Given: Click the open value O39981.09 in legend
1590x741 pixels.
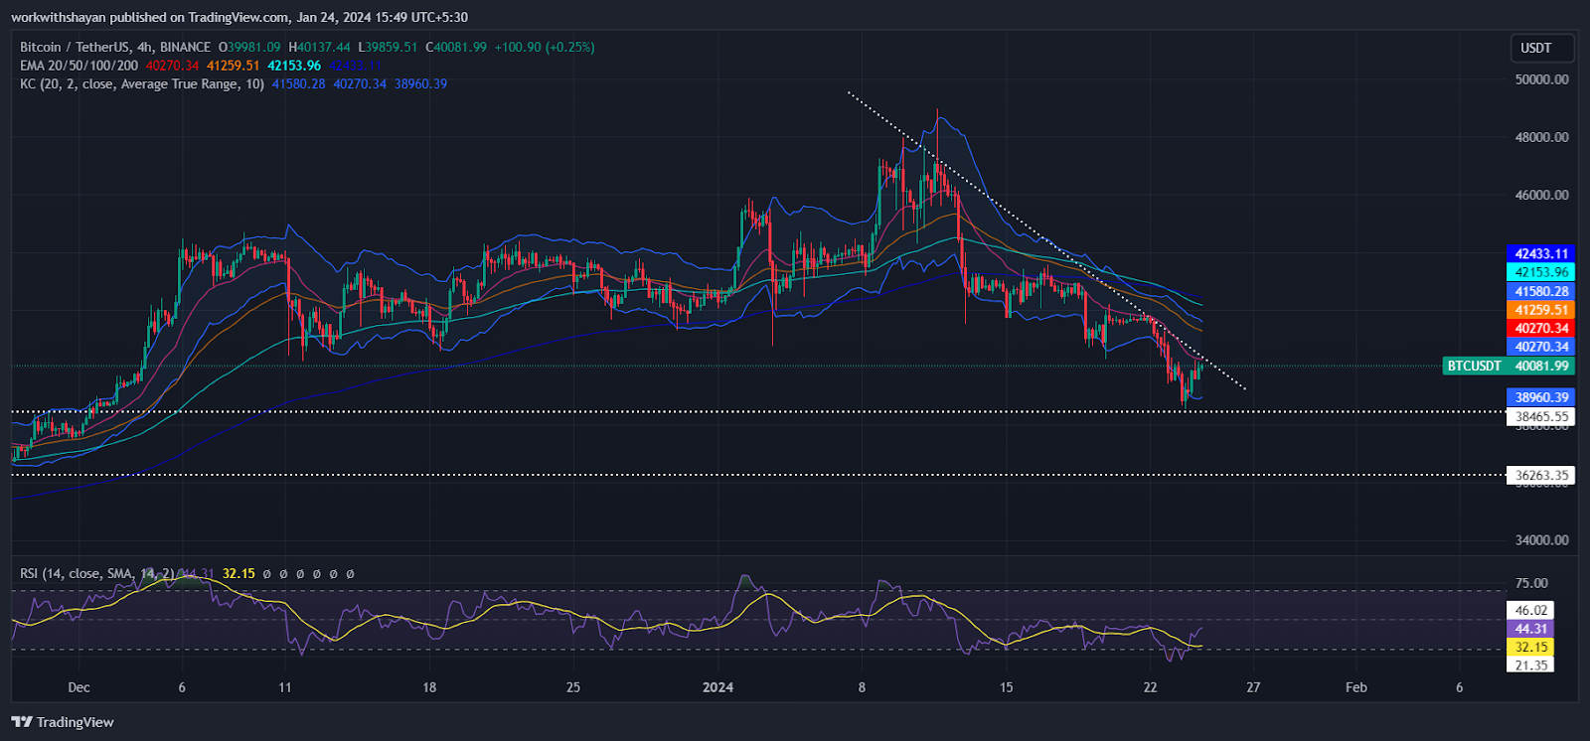Looking at the screenshot, I should point(249,47).
